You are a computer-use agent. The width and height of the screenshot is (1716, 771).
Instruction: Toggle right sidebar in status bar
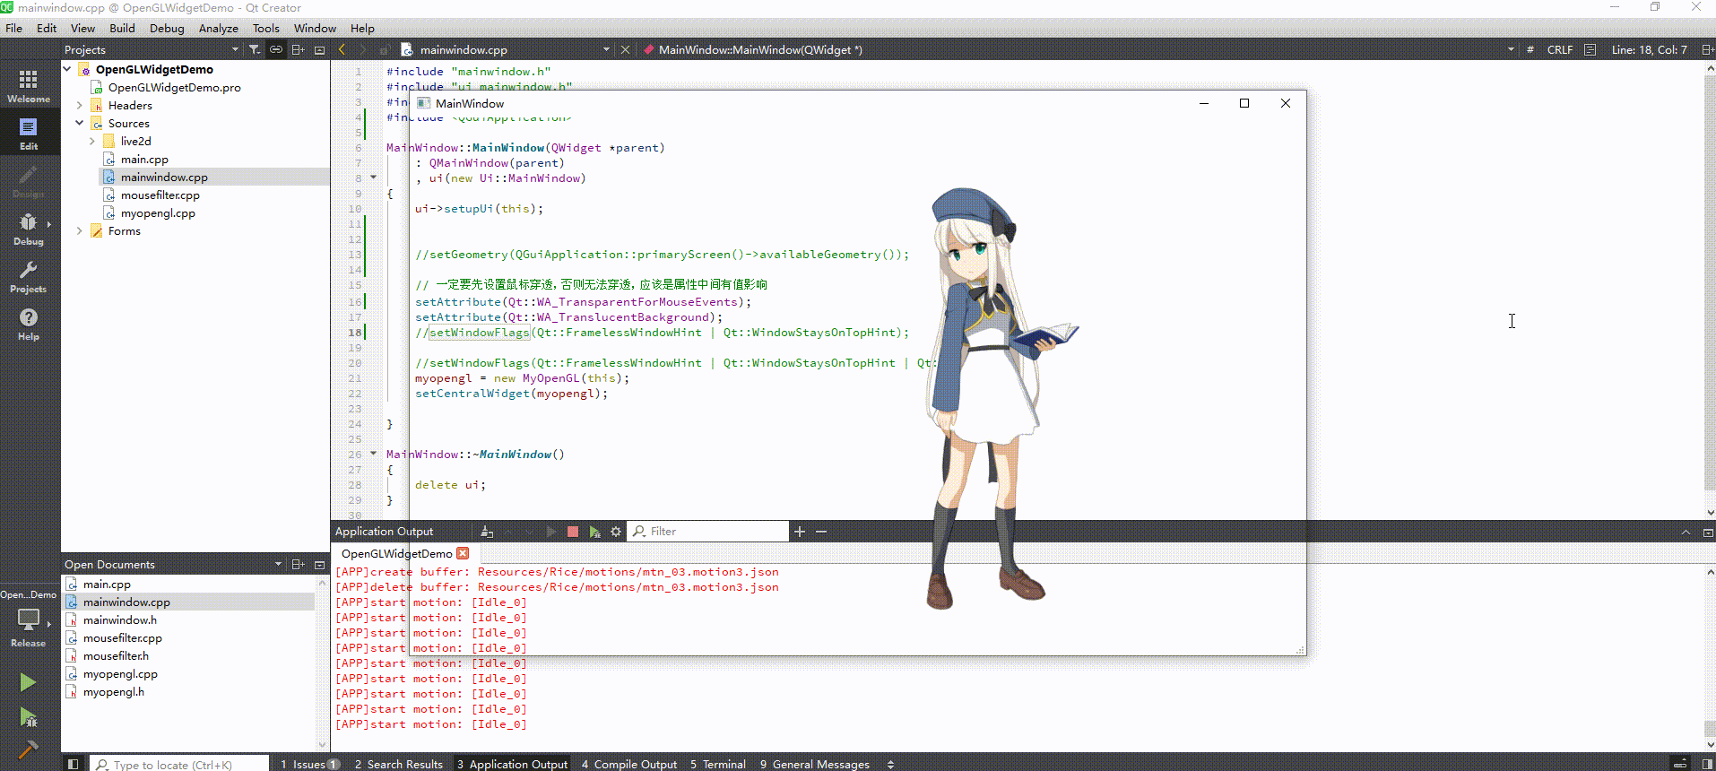1707,764
